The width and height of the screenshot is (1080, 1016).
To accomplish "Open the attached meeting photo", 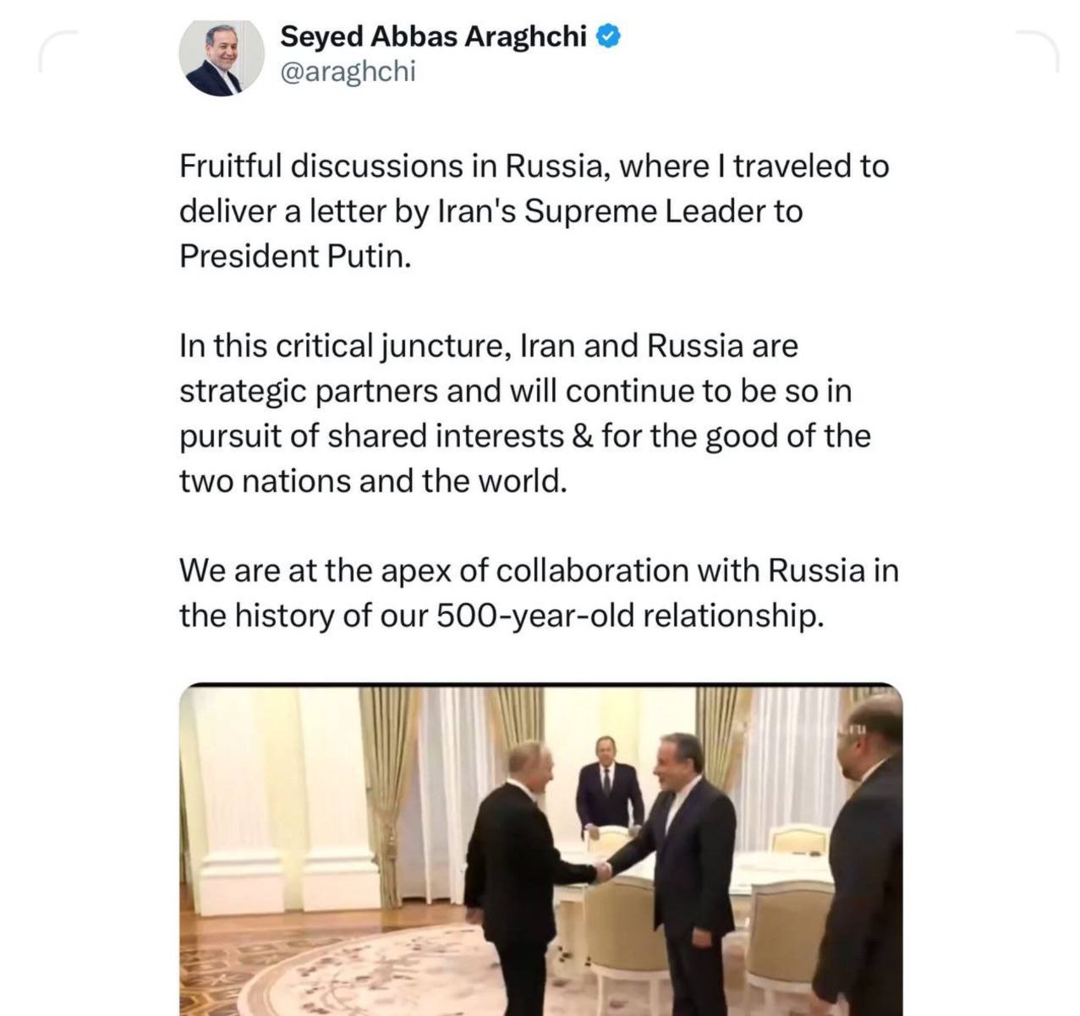I will (x=541, y=849).
